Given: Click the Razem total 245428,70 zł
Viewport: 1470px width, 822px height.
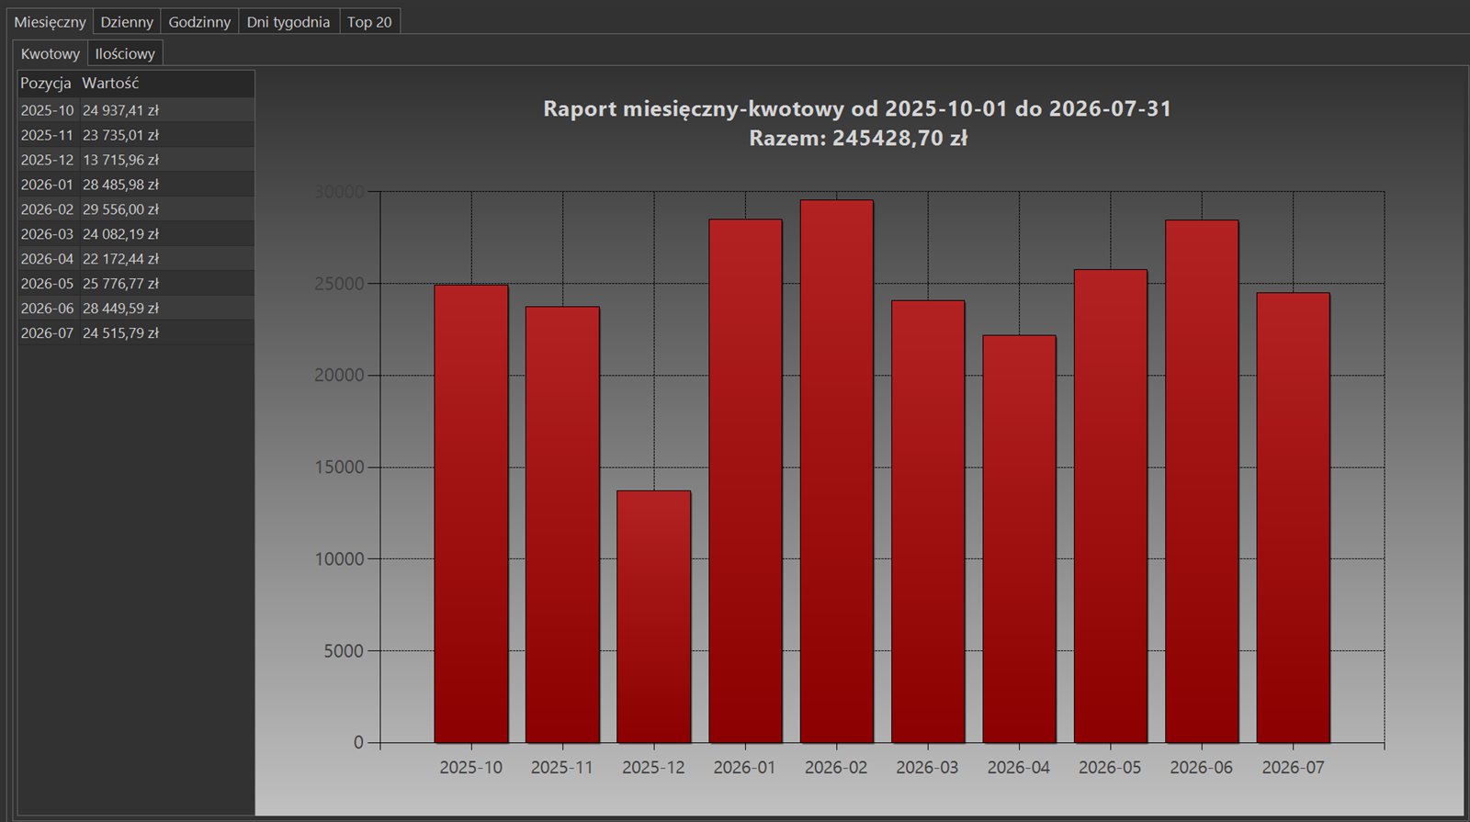Looking at the screenshot, I should coord(858,139).
